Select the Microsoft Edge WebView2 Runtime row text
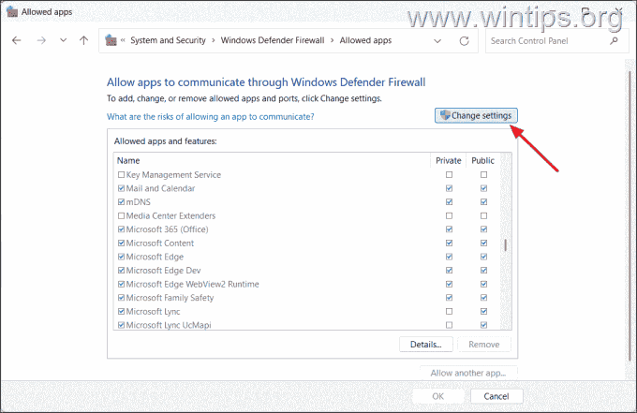 point(192,285)
